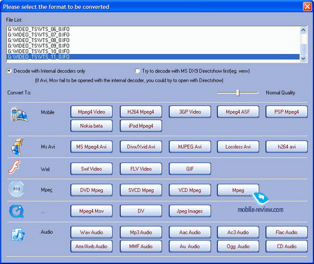Viewport: 314px width, 264px height.
Task: Click file list scrollbar down arrow
Action: pyautogui.click(x=303, y=59)
